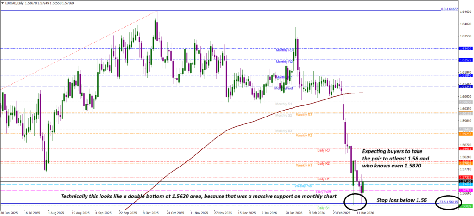Click the Daily Pivot magenta label
This screenshot has height=216, width=474.
click(323, 191)
